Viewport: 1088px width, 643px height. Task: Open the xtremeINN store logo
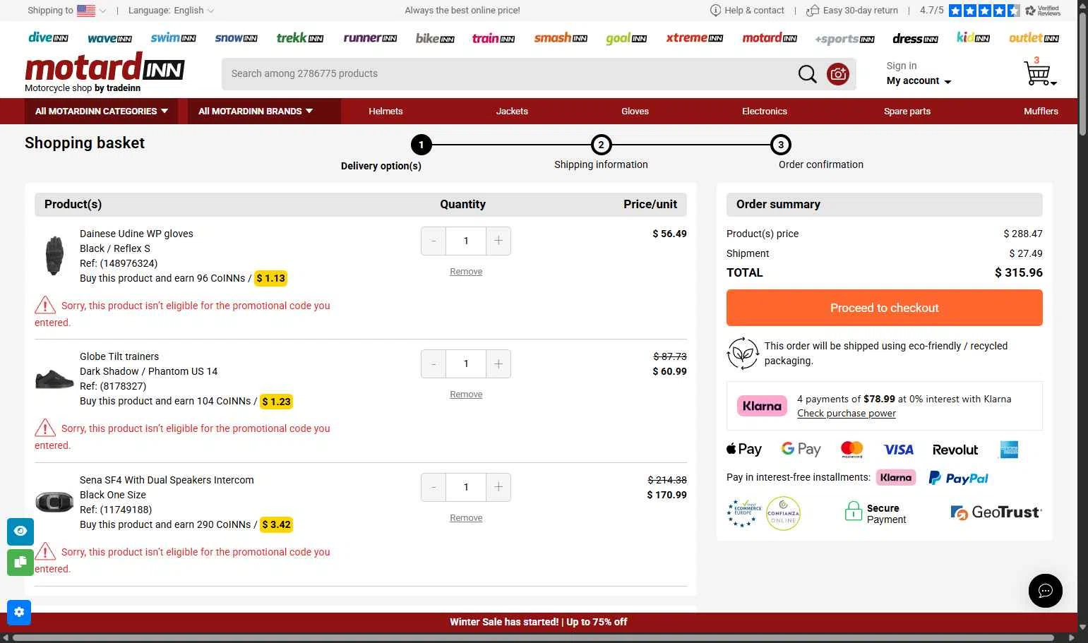point(694,38)
